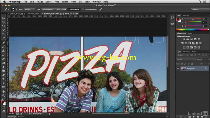
Task: Click the R red slider track
Action: [x=192, y=18]
